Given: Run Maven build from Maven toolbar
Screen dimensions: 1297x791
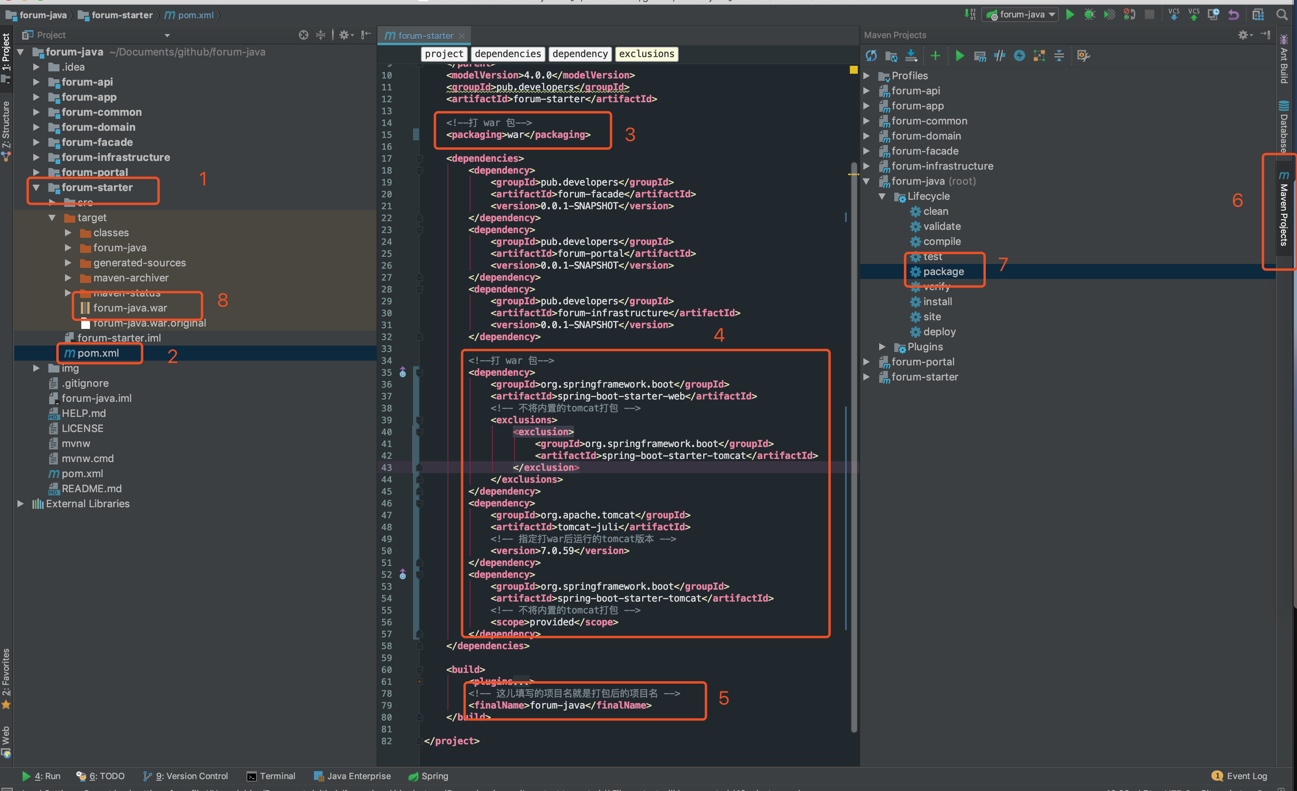Looking at the screenshot, I should 960,56.
